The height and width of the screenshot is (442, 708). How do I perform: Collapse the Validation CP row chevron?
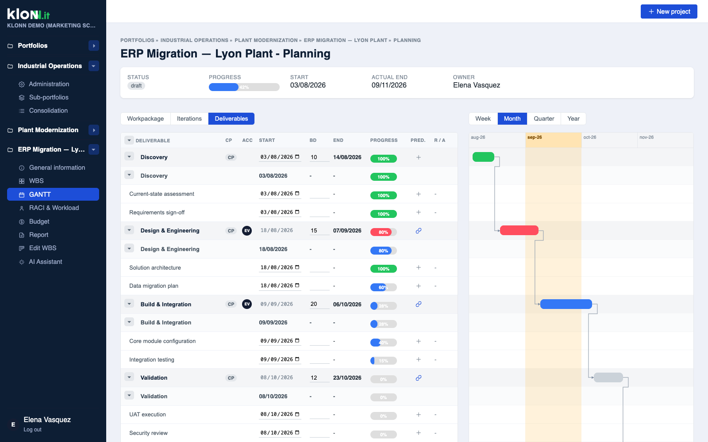tap(129, 377)
